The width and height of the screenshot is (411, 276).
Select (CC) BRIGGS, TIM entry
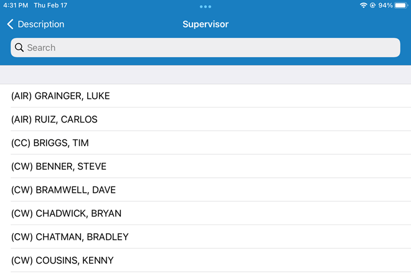pyautogui.click(x=50, y=143)
